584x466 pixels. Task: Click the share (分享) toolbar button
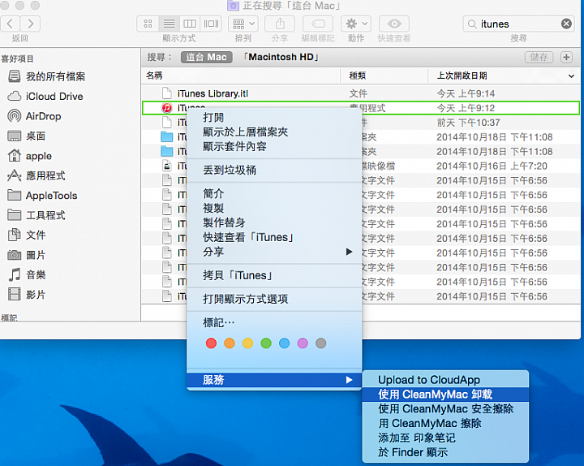[280, 24]
